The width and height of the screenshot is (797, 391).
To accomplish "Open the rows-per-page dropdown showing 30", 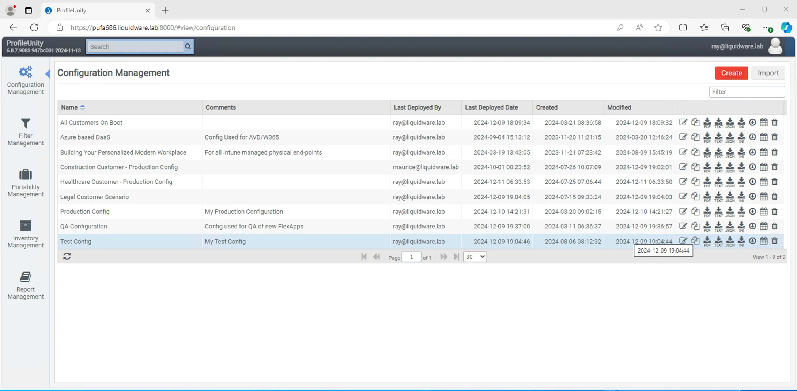I will tap(475, 257).
